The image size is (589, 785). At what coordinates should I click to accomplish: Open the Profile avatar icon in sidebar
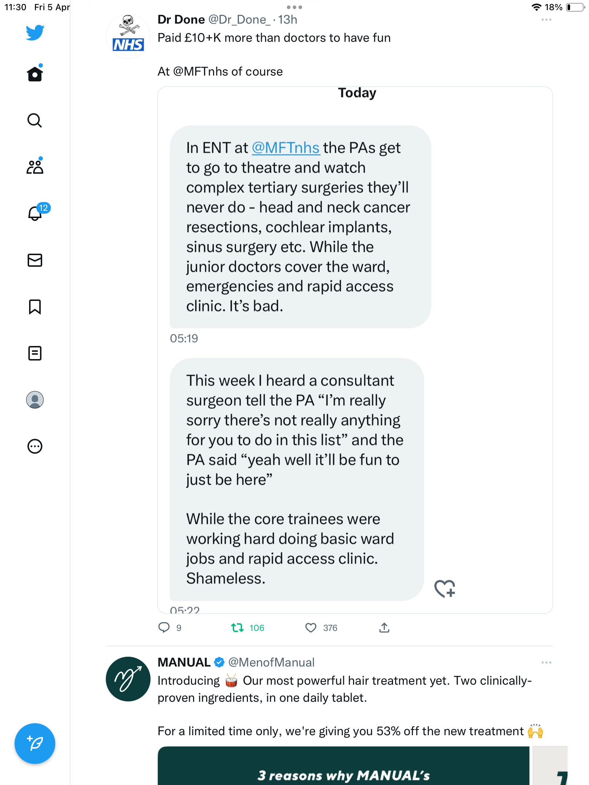[x=35, y=400]
